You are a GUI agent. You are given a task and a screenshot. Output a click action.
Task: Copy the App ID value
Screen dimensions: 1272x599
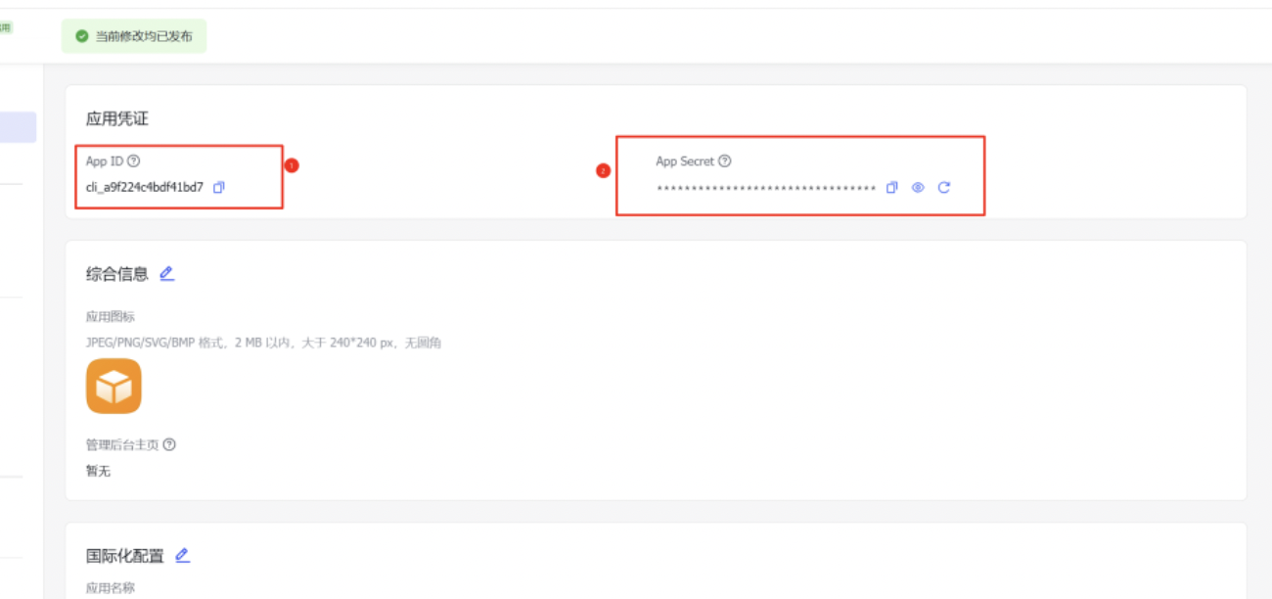pos(219,187)
